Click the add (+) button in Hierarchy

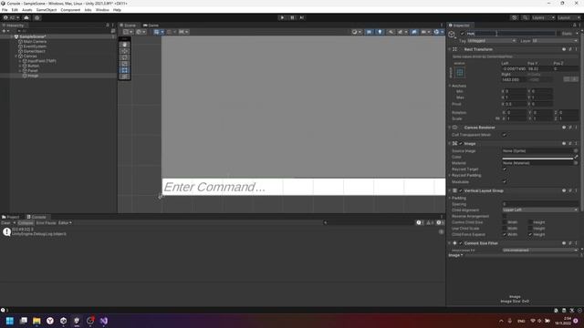click(4, 31)
